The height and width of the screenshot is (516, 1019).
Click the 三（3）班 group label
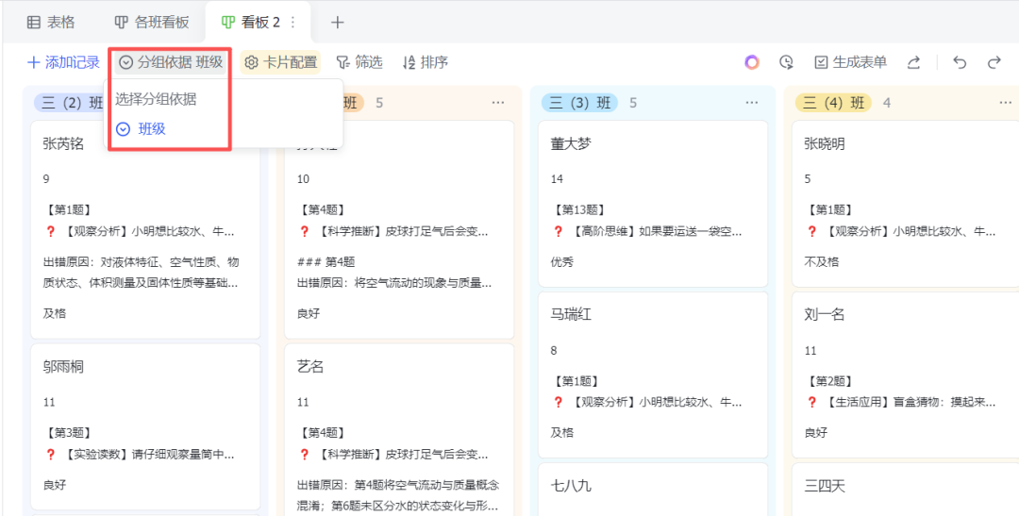[579, 103]
